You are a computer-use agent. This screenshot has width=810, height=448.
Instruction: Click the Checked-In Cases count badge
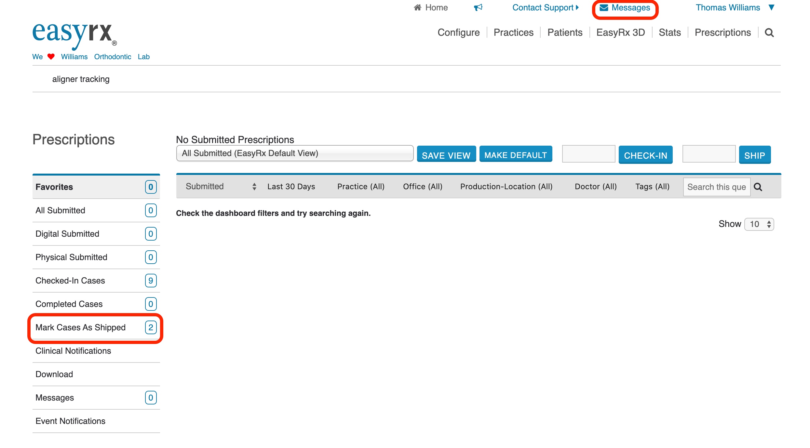point(151,281)
